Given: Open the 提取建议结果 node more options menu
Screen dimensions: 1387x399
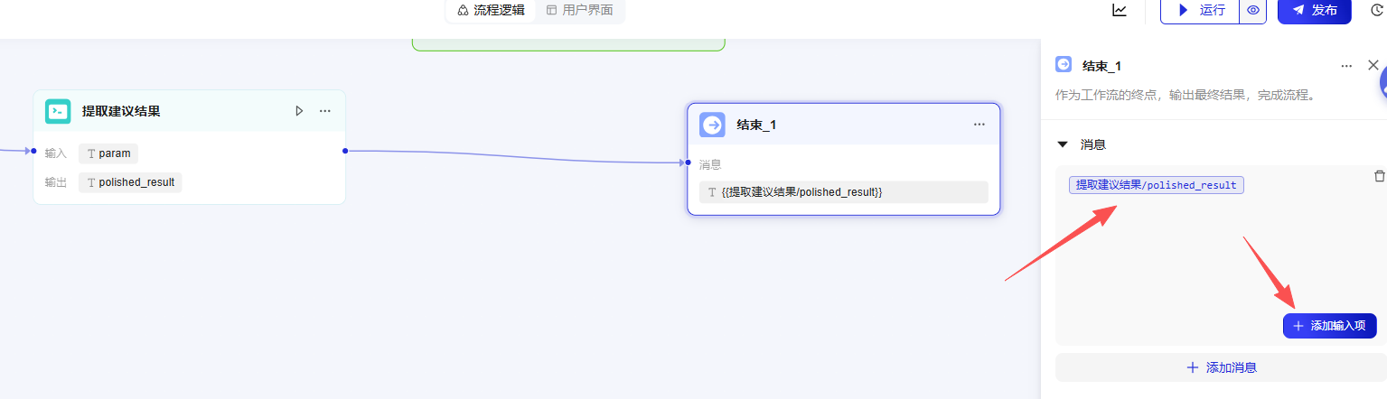Looking at the screenshot, I should click(x=325, y=111).
